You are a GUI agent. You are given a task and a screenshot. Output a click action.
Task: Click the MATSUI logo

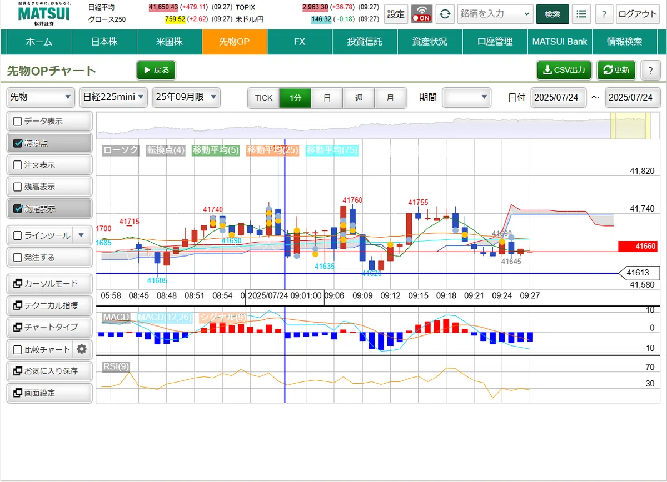tap(44, 13)
